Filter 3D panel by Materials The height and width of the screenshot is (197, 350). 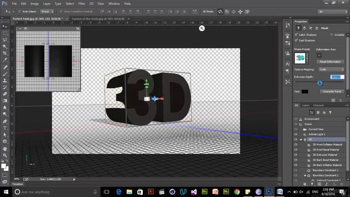324,112
